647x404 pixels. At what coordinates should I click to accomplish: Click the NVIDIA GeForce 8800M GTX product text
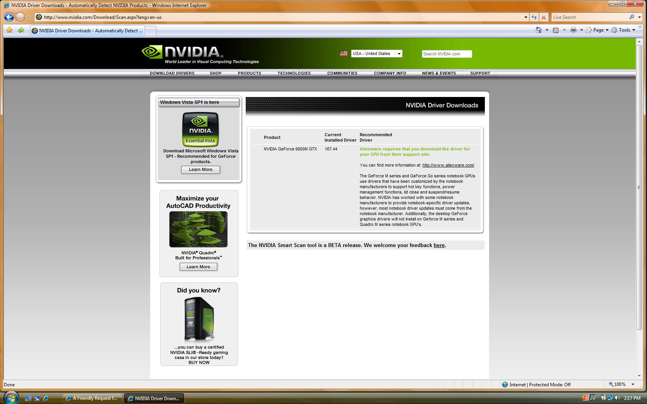[x=290, y=149]
